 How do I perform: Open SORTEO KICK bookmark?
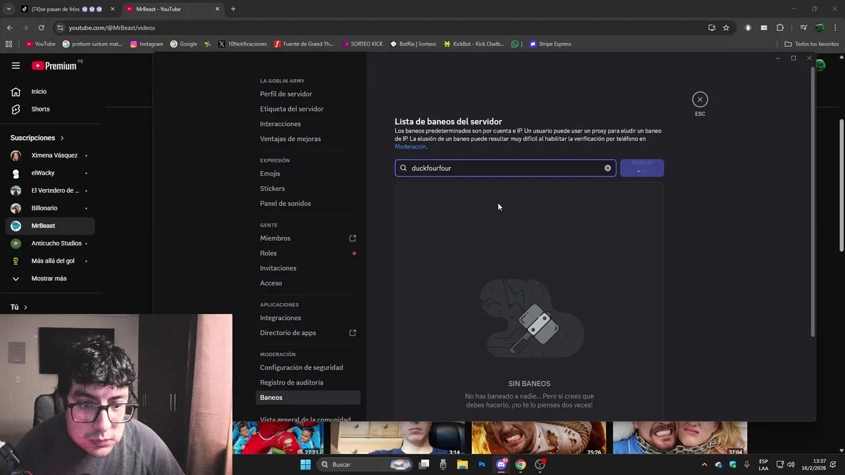[x=362, y=44]
